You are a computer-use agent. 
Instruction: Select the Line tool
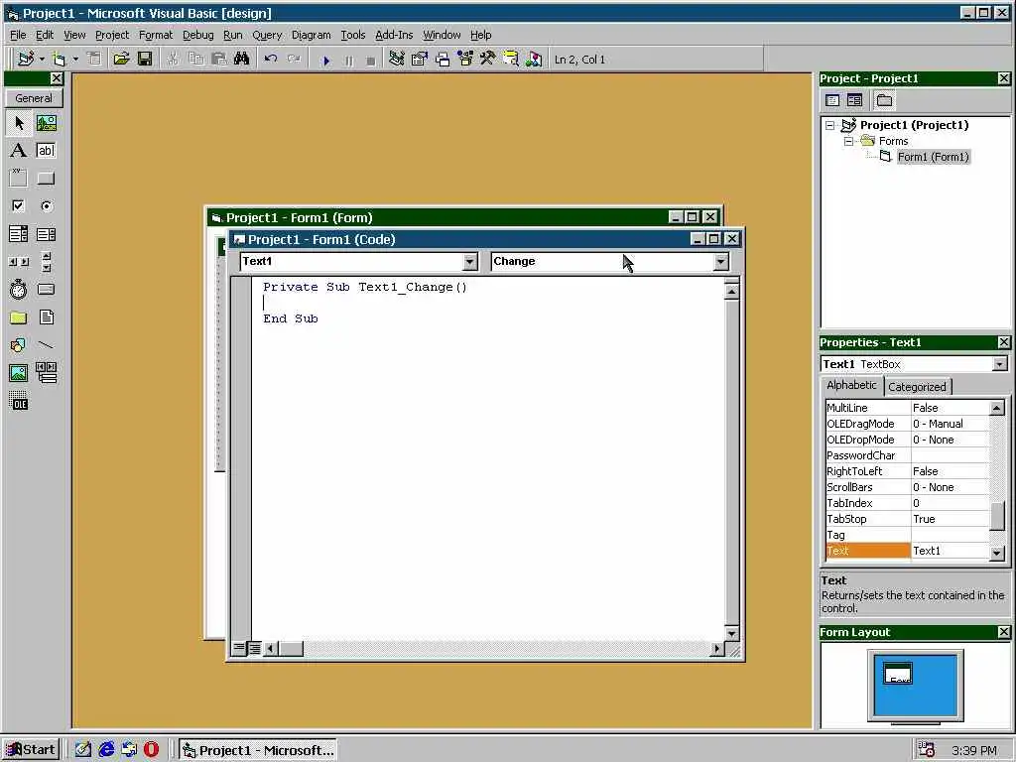(46, 345)
